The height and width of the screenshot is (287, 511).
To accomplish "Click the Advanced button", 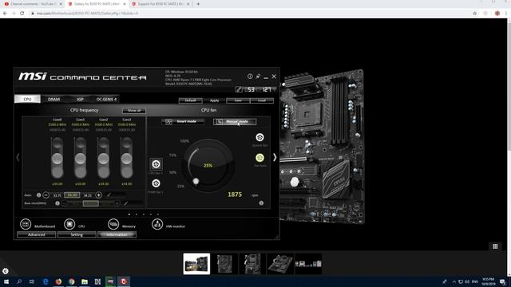I will click(37, 234).
